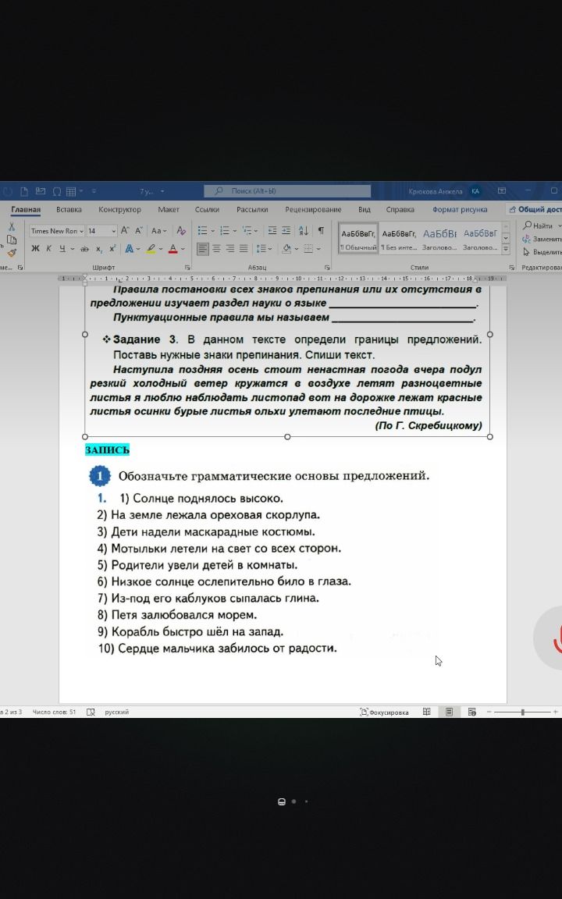Apply italic with the К button
Screen dimensions: 562x899
point(48,248)
